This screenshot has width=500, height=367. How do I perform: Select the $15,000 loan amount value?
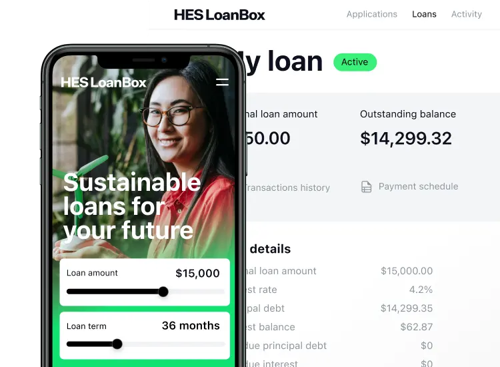click(x=197, y=273)
